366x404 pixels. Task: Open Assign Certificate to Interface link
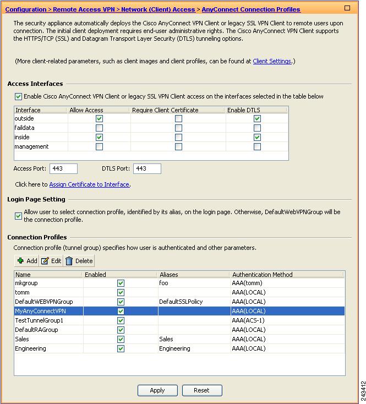[89, 184]
